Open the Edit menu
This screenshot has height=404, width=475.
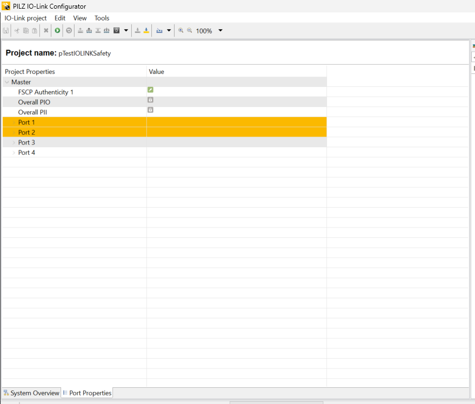point(59,18)
